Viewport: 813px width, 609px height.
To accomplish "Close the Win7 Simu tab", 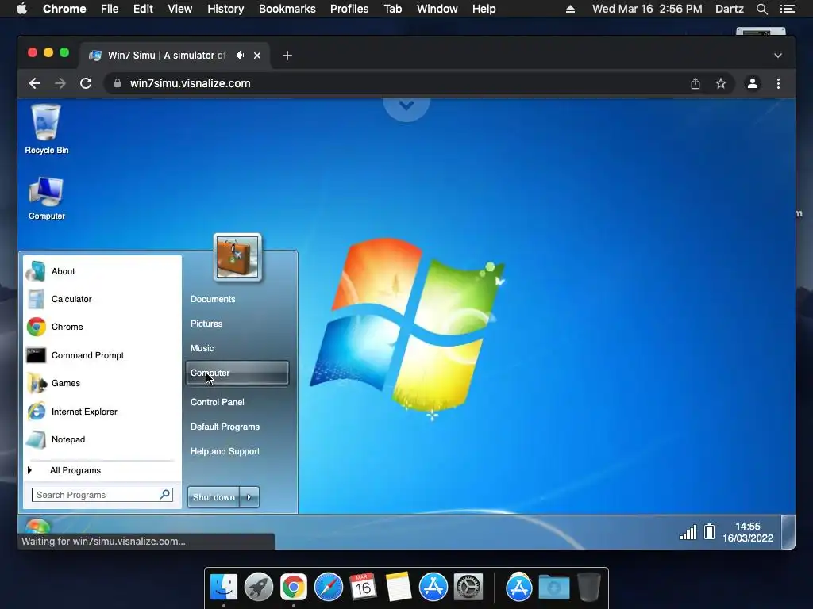I will click(x=257, y=56).
